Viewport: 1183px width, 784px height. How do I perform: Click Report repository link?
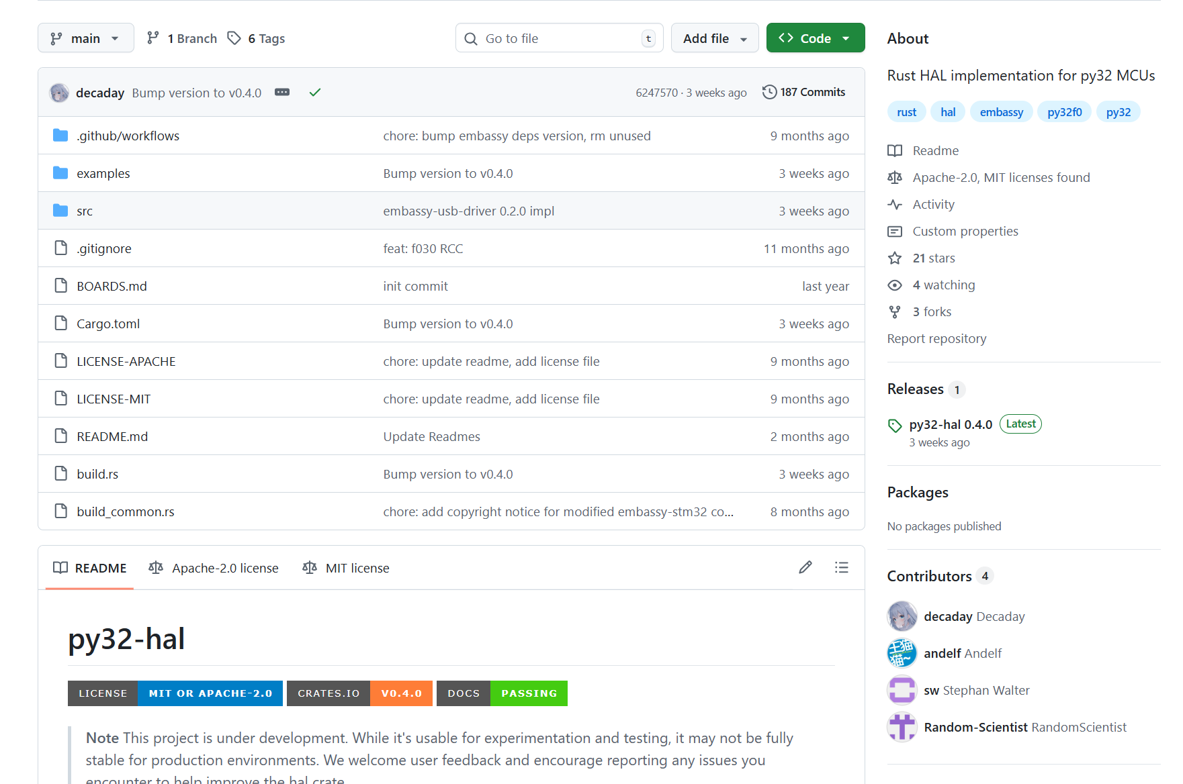[936, 338]
